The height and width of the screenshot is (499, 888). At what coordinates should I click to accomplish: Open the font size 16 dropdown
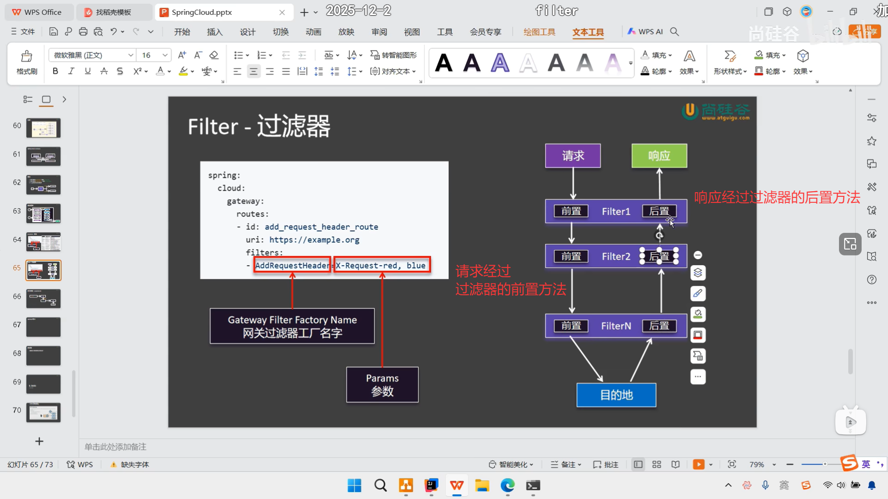pyautogui.click(x=165, y=55)
